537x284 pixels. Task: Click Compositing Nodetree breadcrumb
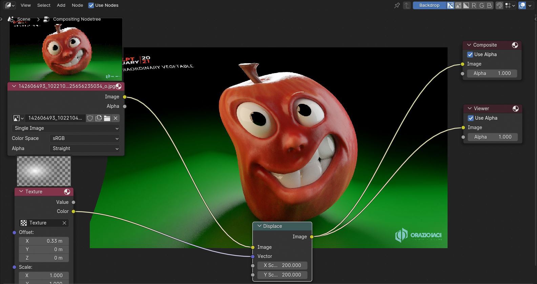click(x=77, y=19)
